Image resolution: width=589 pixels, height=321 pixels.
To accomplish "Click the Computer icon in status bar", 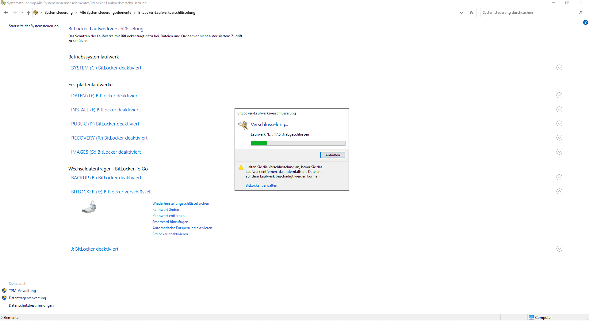I will pyautogui.click(x=531, y=317).
